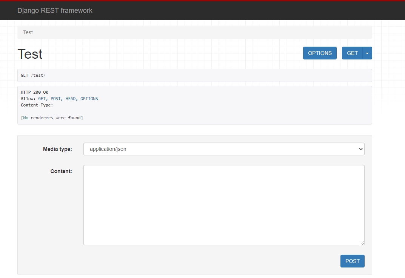Click HEAD in the Allow header
Viewport: 405px width, 278px height.
point(70,99)
